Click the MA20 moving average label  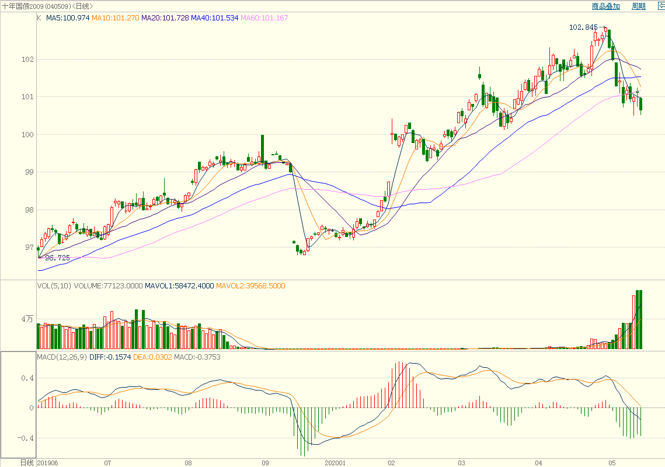point(165,18)
